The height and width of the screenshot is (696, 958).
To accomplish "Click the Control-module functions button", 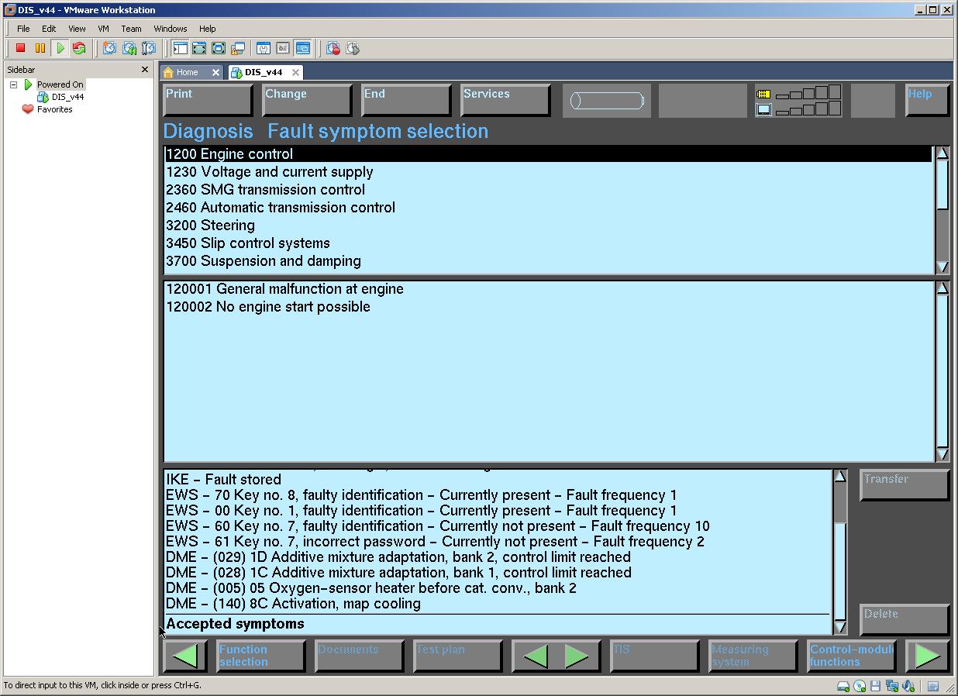I will pos(851,656).
